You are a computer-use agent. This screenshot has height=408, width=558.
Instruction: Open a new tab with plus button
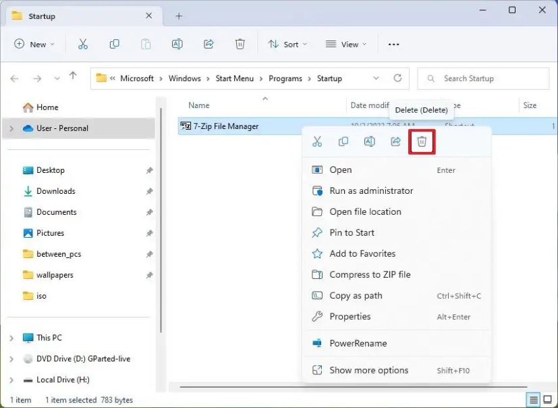click(179, 16)
